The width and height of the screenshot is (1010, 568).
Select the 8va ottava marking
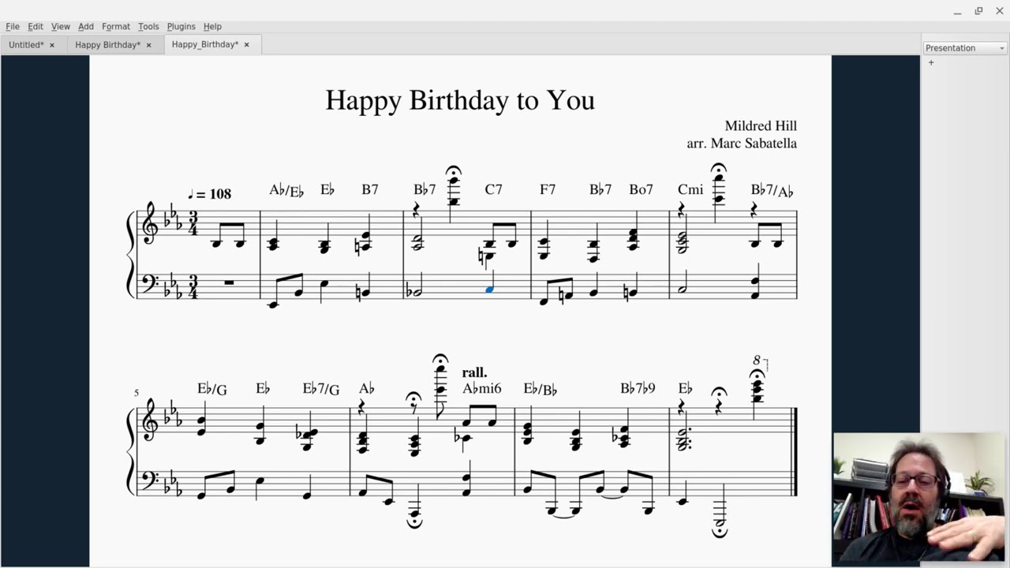pyautogui.click(x=759, y=361)
